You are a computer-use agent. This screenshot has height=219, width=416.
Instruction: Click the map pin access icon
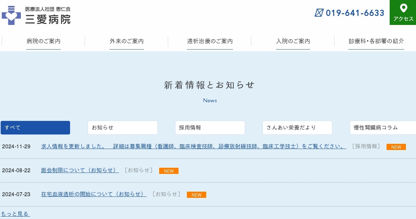click(403, 8)
